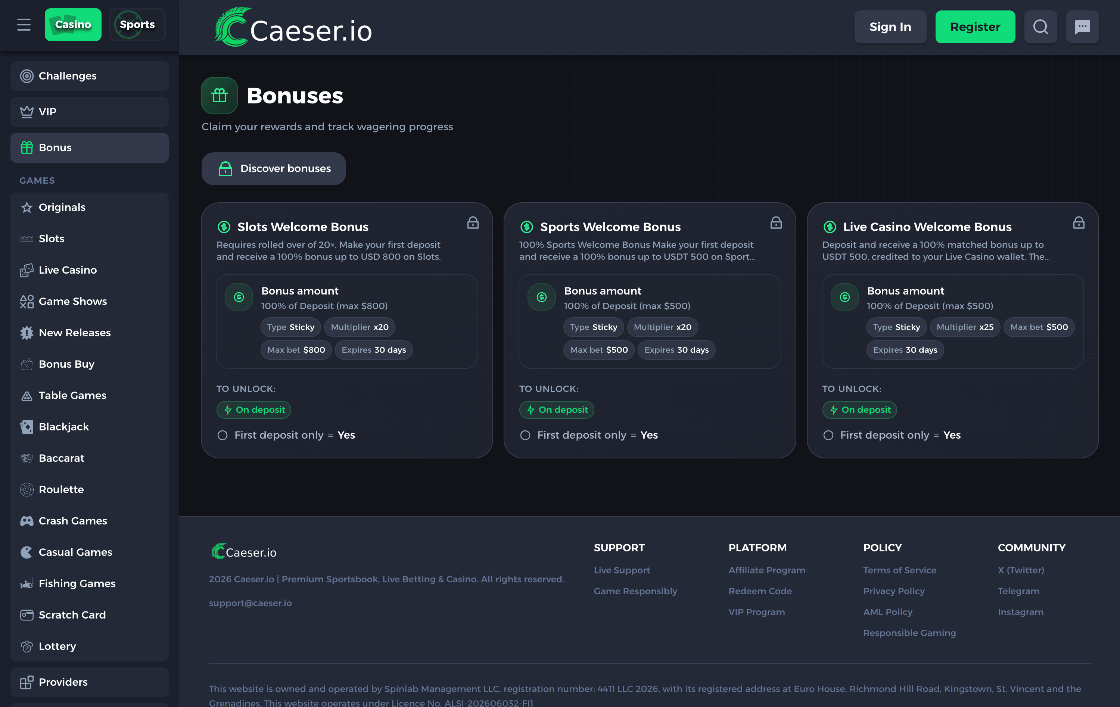The width and height of the screenshot is (1120, 707).
Task: Open the Terms of Service link
Action: click(x=899, y=570)
